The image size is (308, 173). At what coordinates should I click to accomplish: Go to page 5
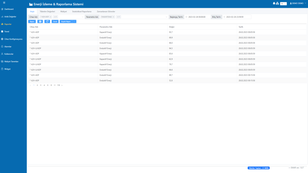48,85
